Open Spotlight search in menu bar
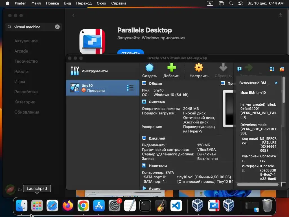The height and width of the screenshot is (217, 289). point(231,3)
